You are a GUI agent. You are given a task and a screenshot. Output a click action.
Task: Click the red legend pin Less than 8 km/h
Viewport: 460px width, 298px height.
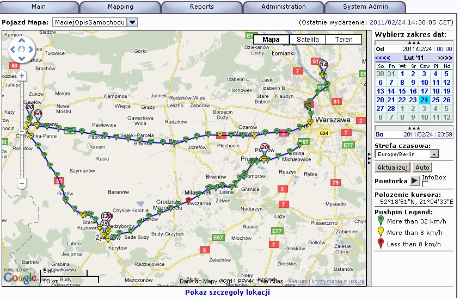point(381,244)
